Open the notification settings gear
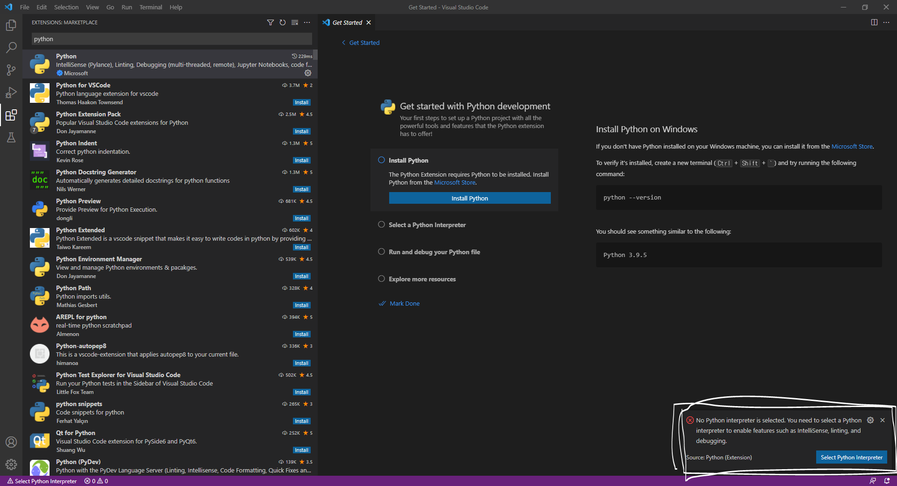 pos(870,420)
